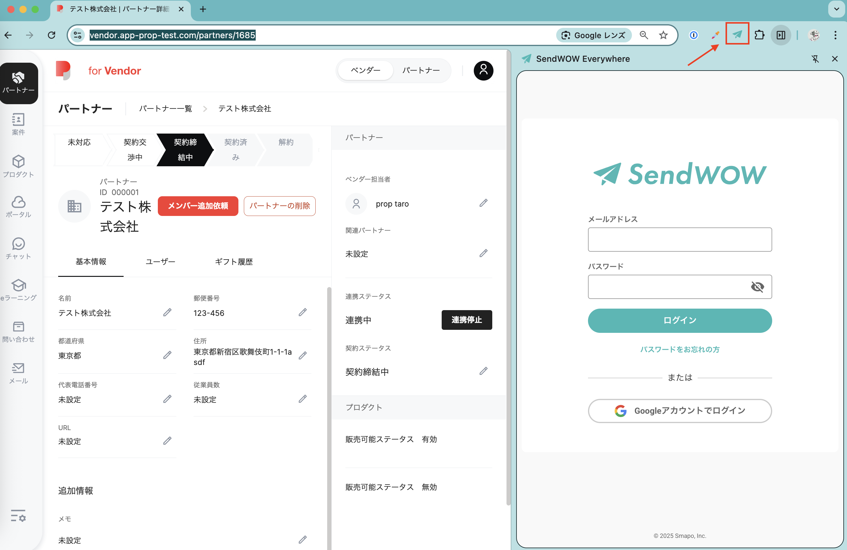The image size is (847, 550).
Task: Open the プロダクト sidebar section
Action: pos(18,166)
